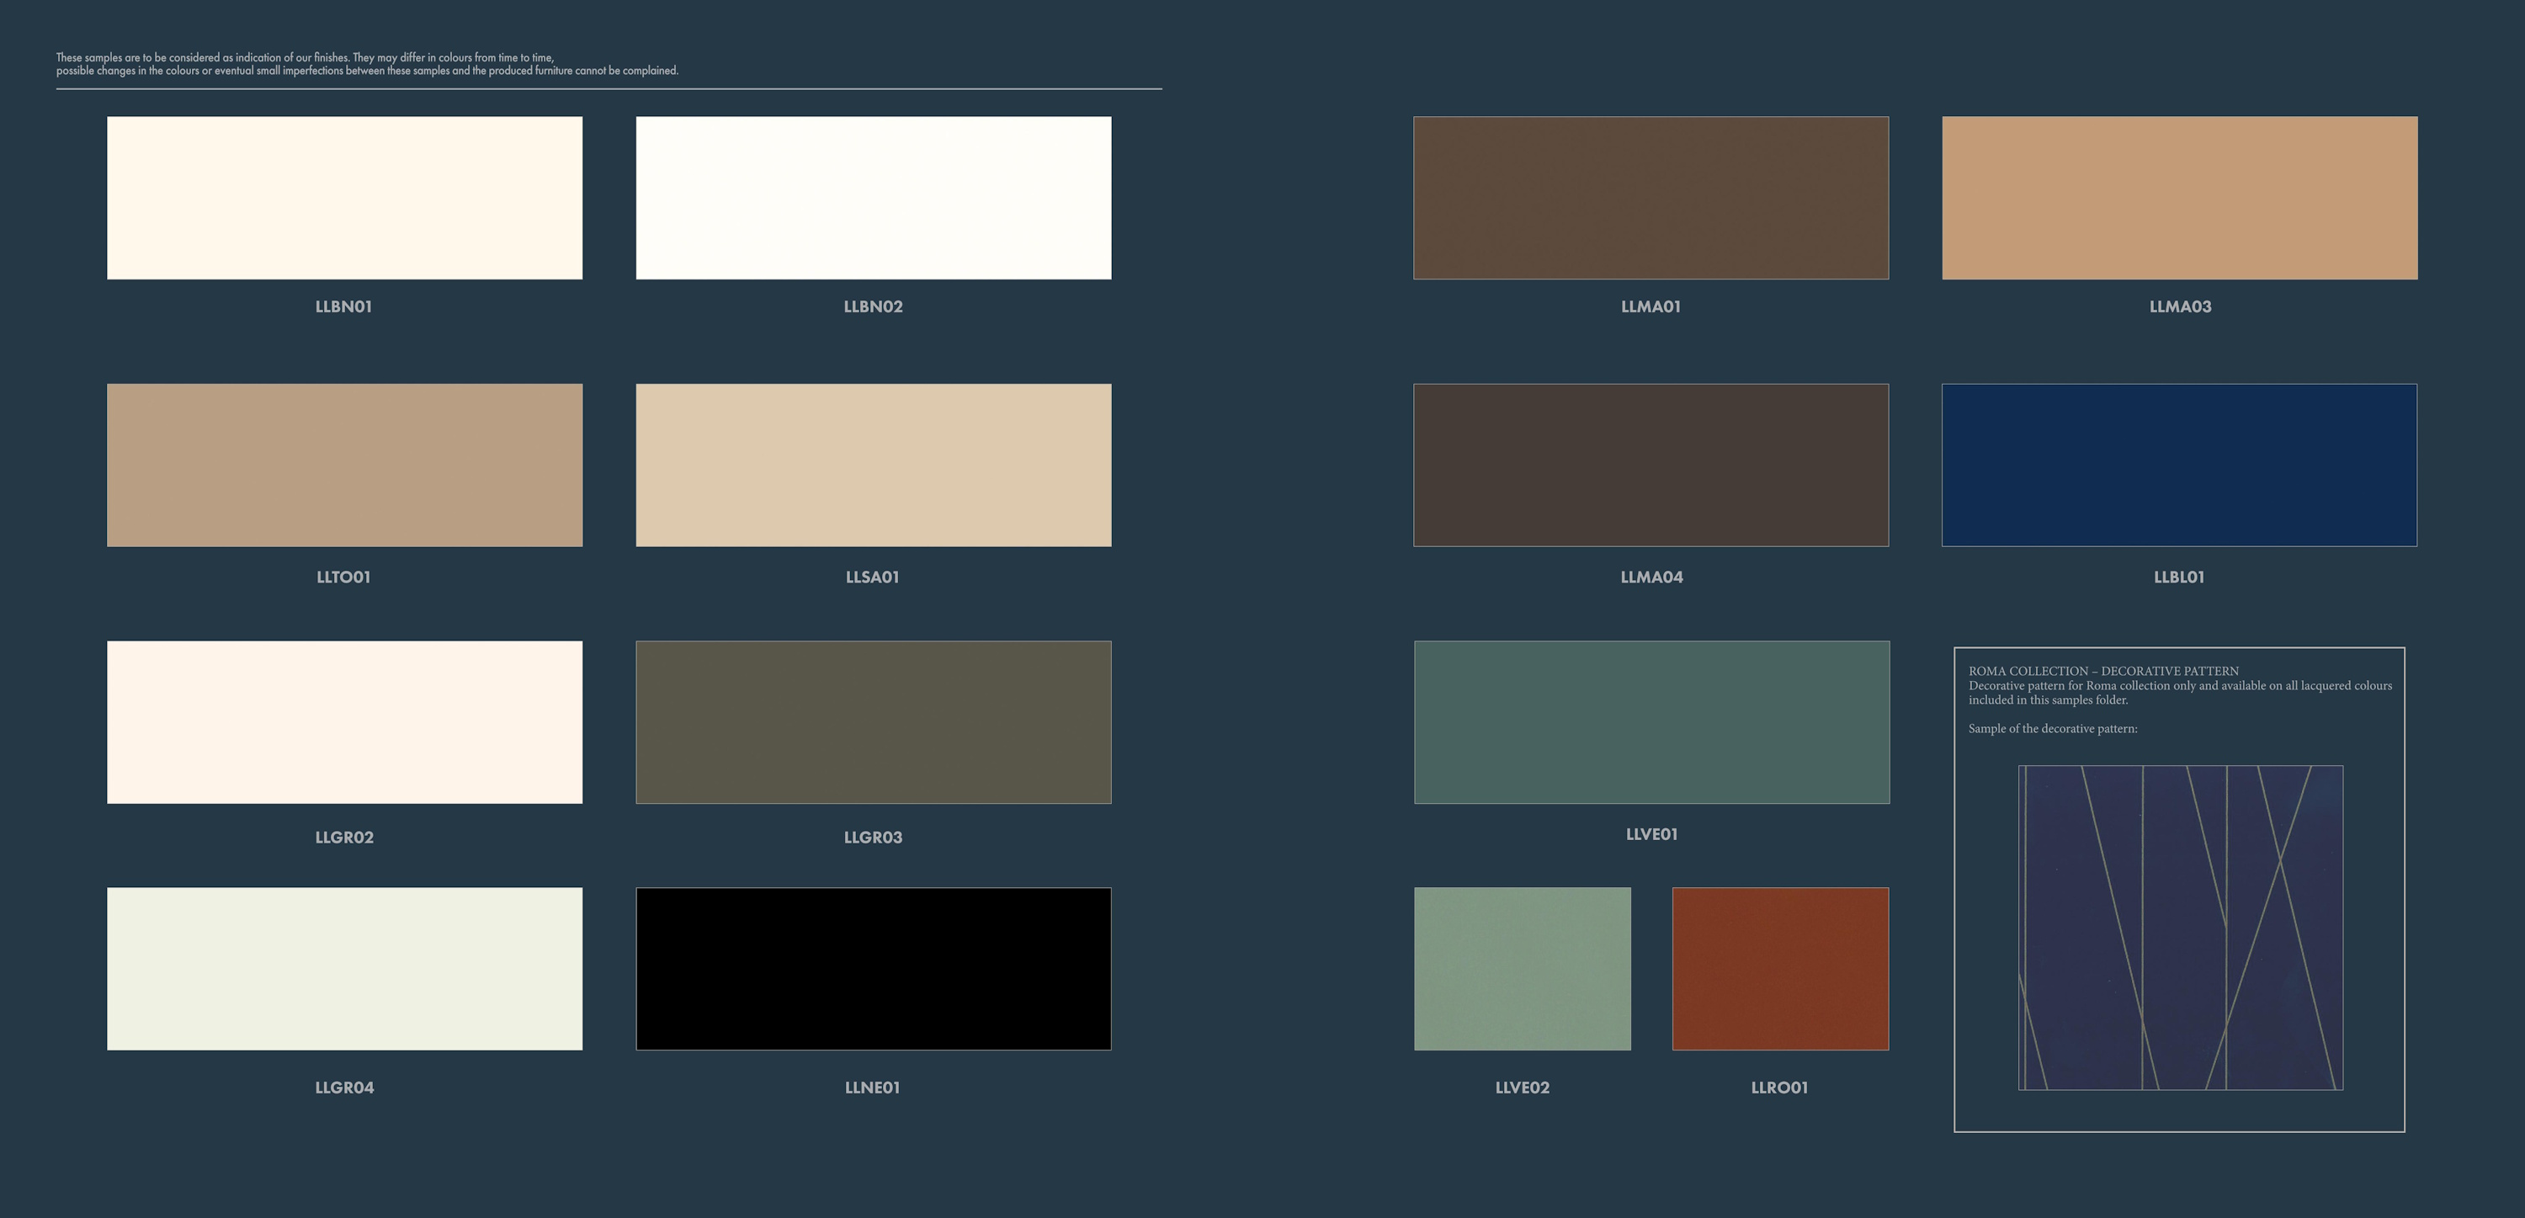Click the LLNE01 black swatch

coord(872,968)
